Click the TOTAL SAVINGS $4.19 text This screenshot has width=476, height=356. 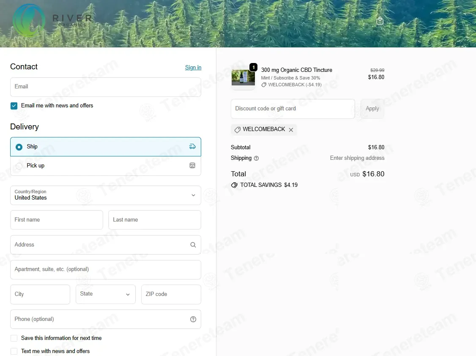pos(269,185)
